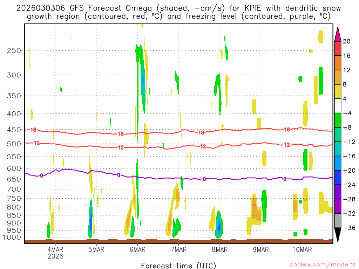Click the orange color bar segment for 12-16
359x269 pixels.
(x=338, y=63)
